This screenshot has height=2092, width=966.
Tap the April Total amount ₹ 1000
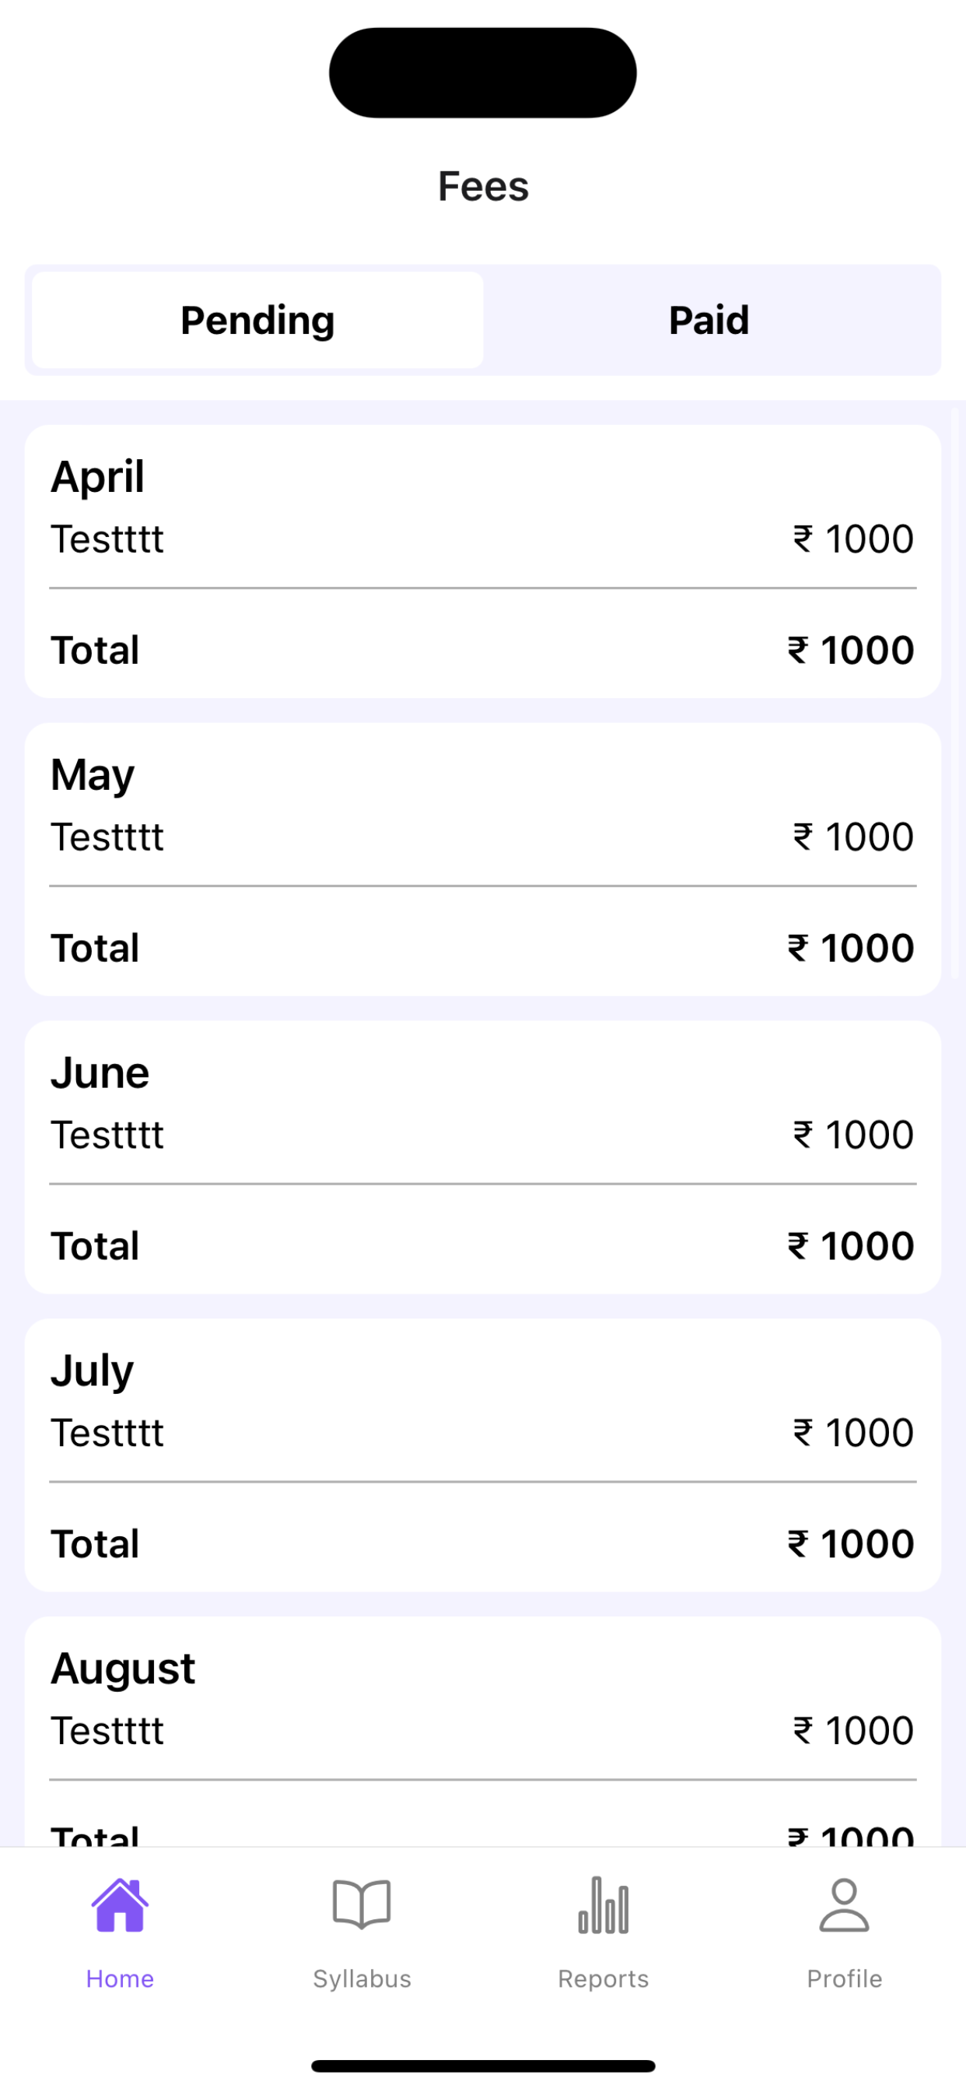[851, 651]
